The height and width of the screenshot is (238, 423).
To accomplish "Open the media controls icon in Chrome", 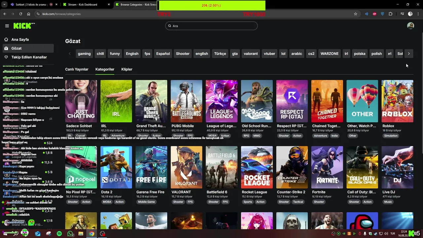I will 402,14.
